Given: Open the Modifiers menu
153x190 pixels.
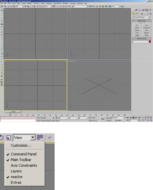Looking at the screenshot, I should click(x=29, y=3).
